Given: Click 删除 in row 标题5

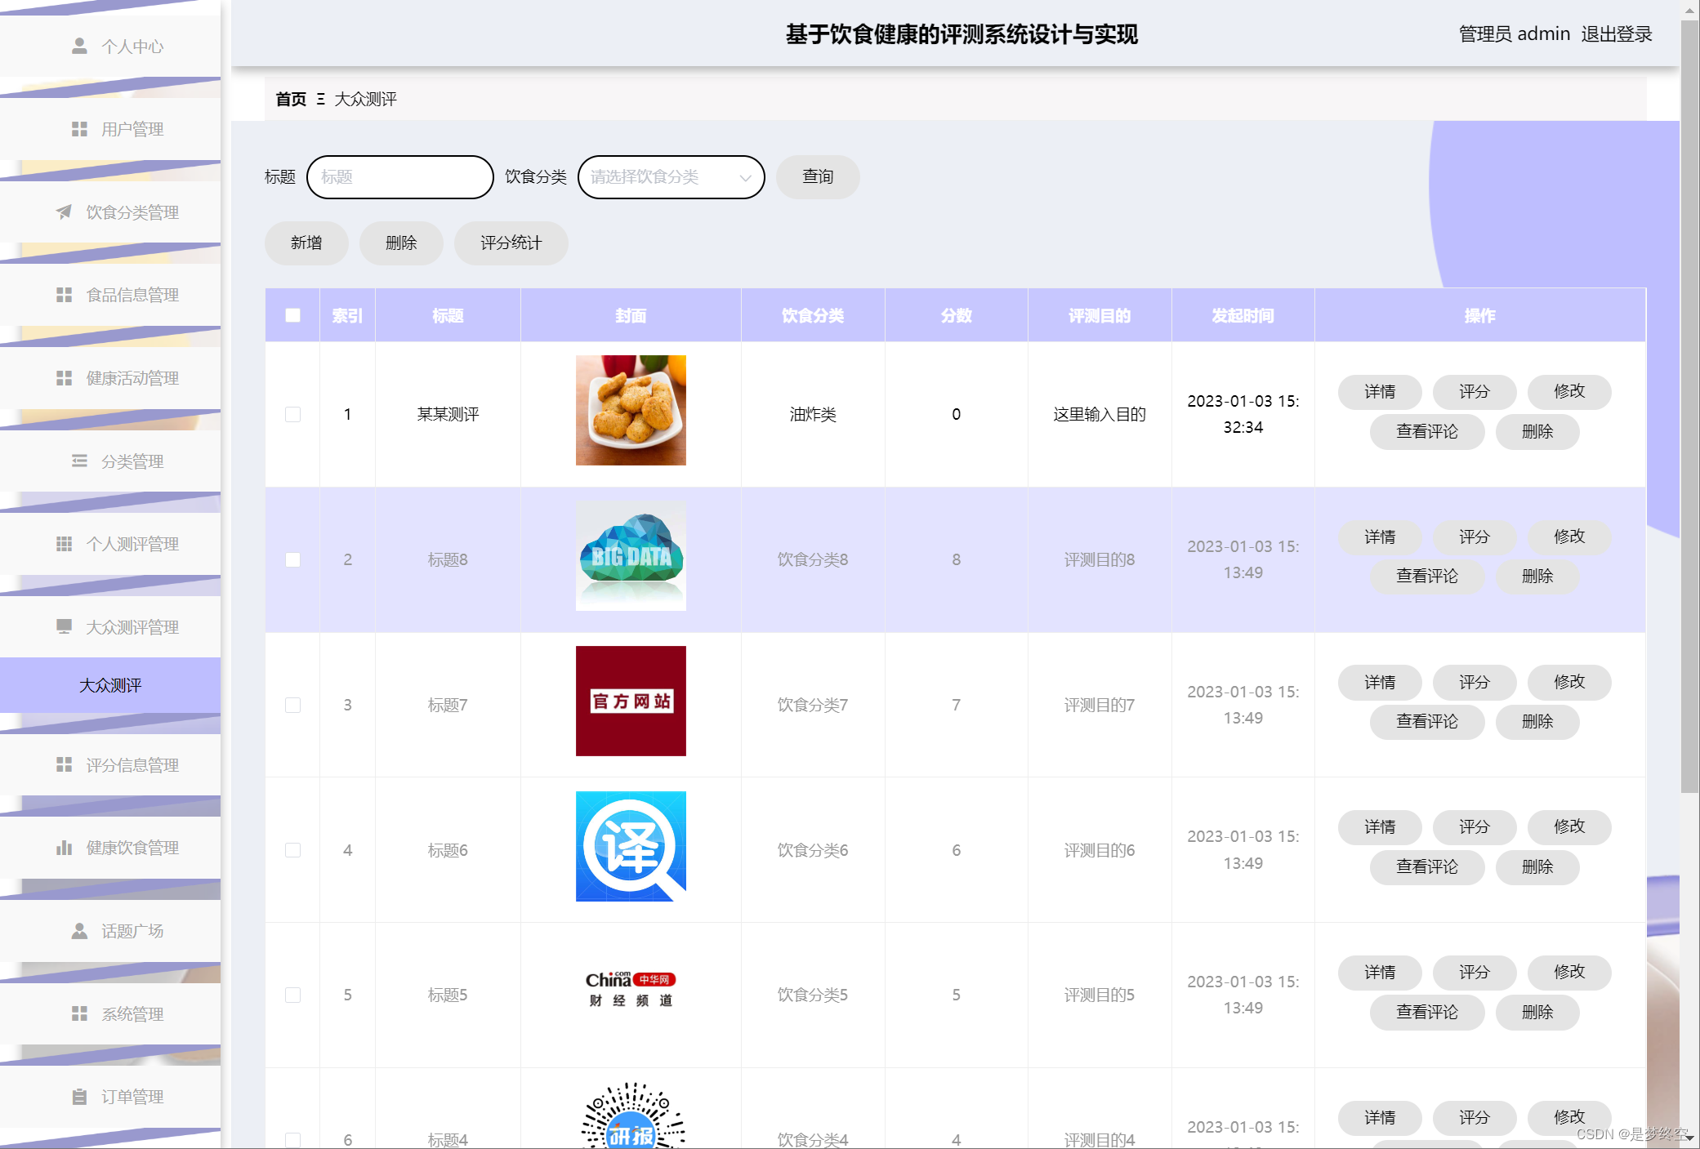Looking at the screenshot, I should tap(1537, 1013).
